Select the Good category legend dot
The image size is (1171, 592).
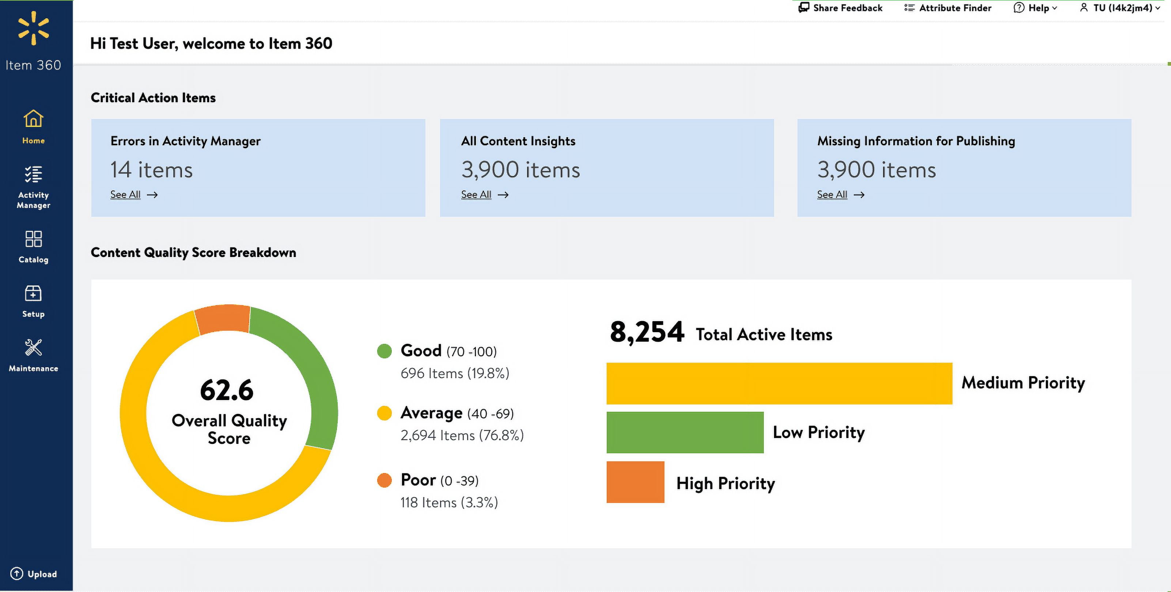[384, 350]
